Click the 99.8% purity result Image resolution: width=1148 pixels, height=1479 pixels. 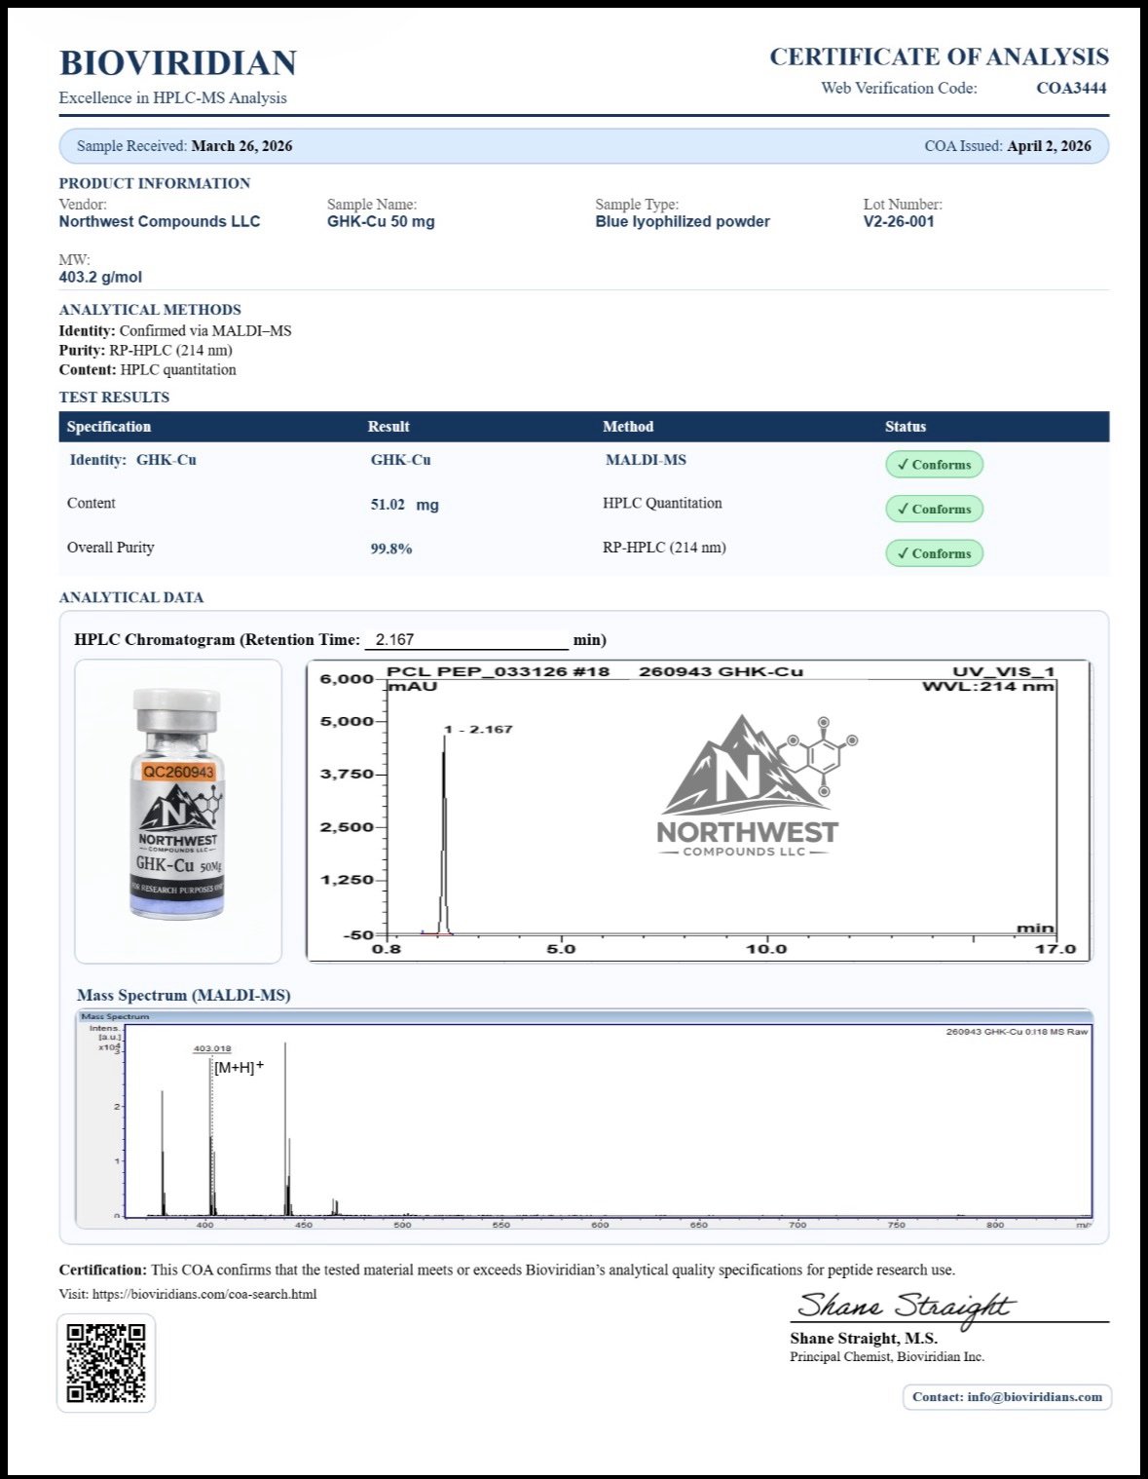tap(390, 549)
